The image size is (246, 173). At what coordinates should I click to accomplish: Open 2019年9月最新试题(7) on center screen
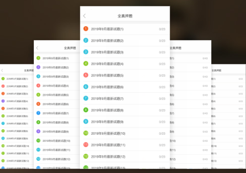[125, 99]
